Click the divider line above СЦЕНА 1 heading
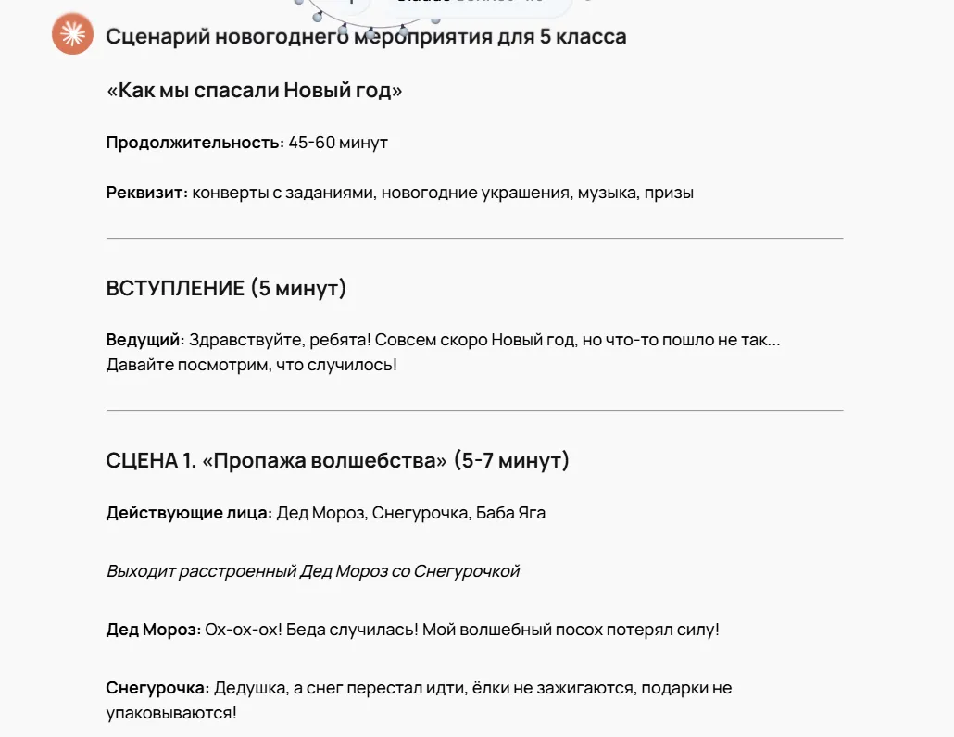Viewport: 954px width, 737px height. (474, 410)
